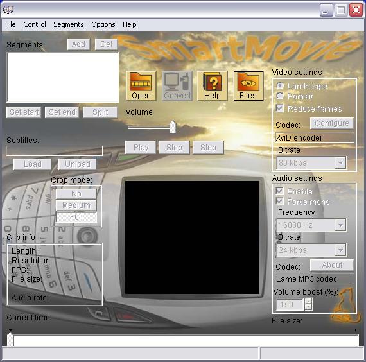Image resolution: width=366 pixels, height=362 pixels.
Task: Maximize the SmartMovie window
Action: click(341, 10)
